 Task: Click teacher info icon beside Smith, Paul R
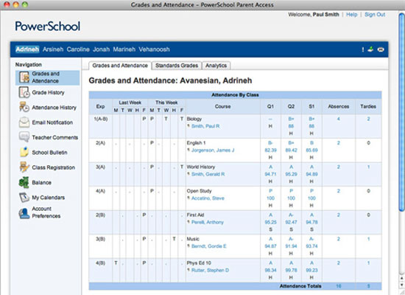[189, 126]
